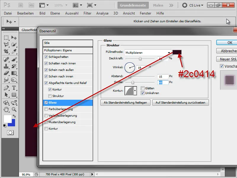Select the Brush tool
The width and height of the screenshot is (237, 178).
tap(14, 59)
